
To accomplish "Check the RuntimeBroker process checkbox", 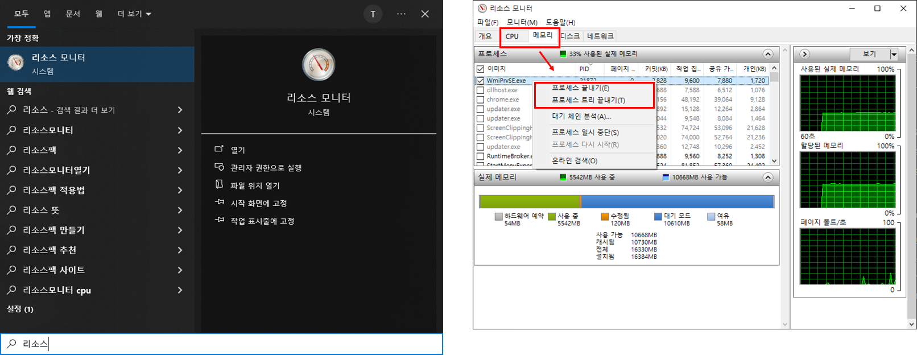I will (480, 156).
